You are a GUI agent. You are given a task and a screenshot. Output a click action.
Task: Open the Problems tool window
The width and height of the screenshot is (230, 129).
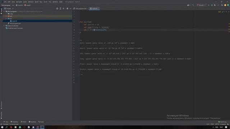[14, 122]
